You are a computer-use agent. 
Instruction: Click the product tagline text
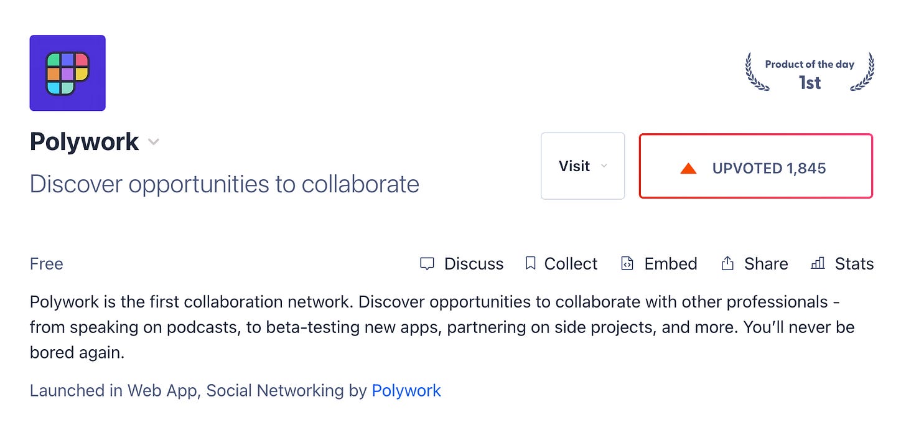[x=224, y=184]
